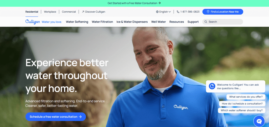Click the Free Water Consultation banner link

coord(134,3)
